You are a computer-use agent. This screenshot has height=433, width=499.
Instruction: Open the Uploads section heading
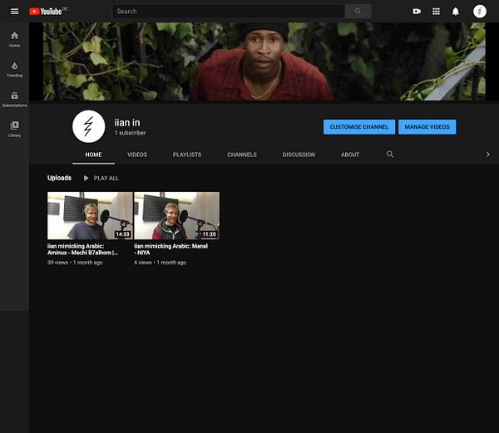(59, 178)
